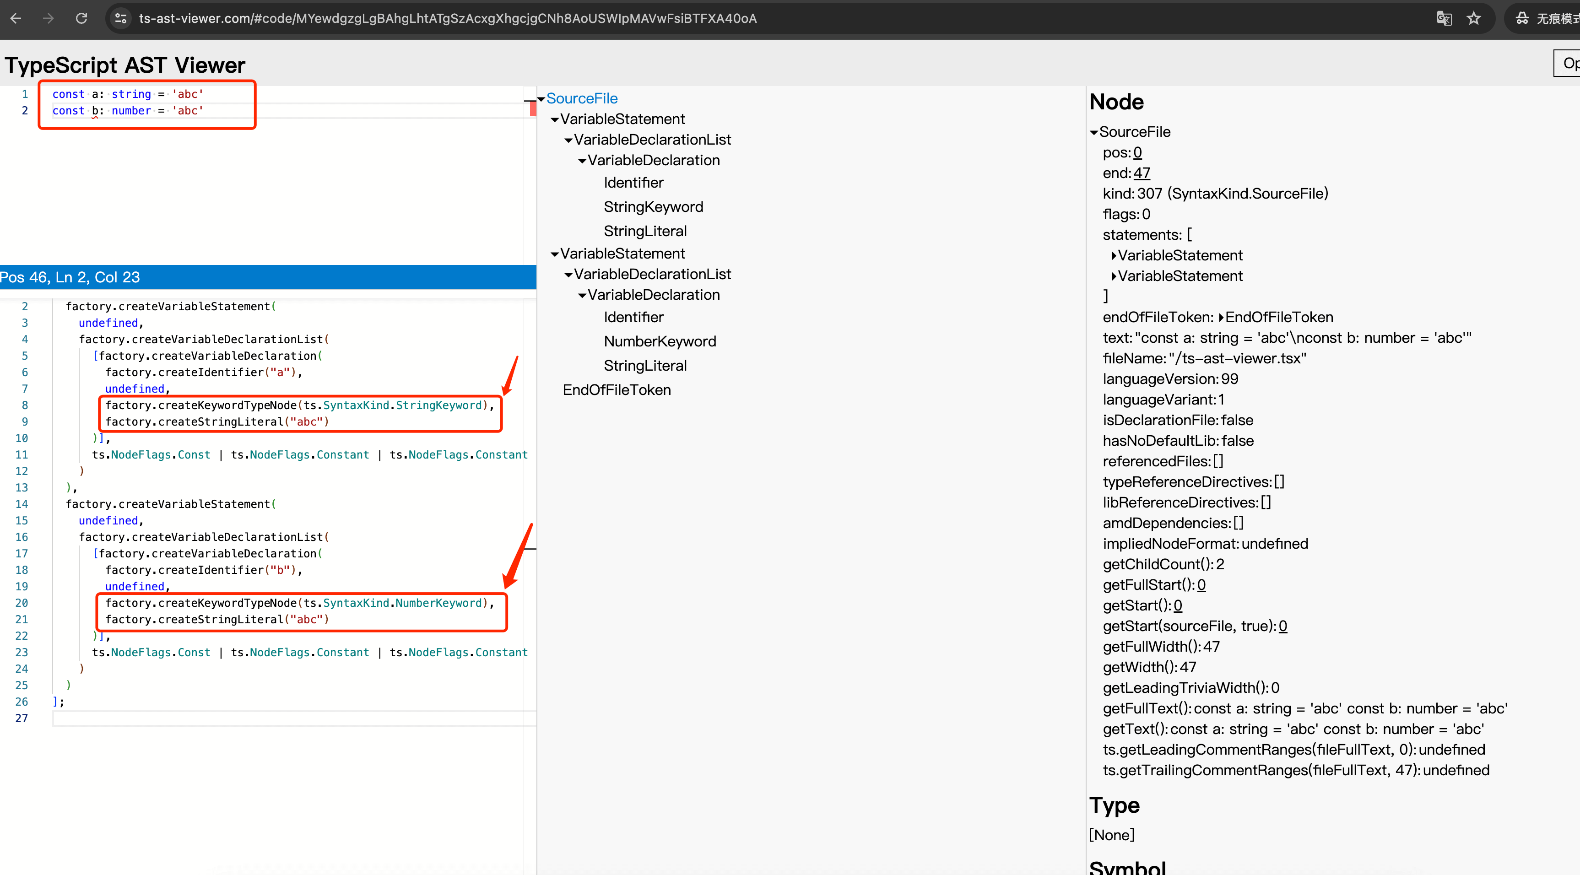Expand the EndOfFileToken property arrow
The width and height of the screenshot is (1580, 875).
tap(1221, 318)
